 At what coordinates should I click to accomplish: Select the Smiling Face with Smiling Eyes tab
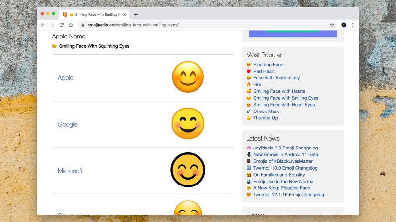tap(95, 15)
